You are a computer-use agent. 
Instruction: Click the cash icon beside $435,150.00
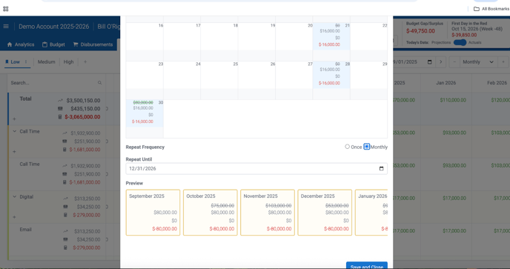tap(61, 109)
